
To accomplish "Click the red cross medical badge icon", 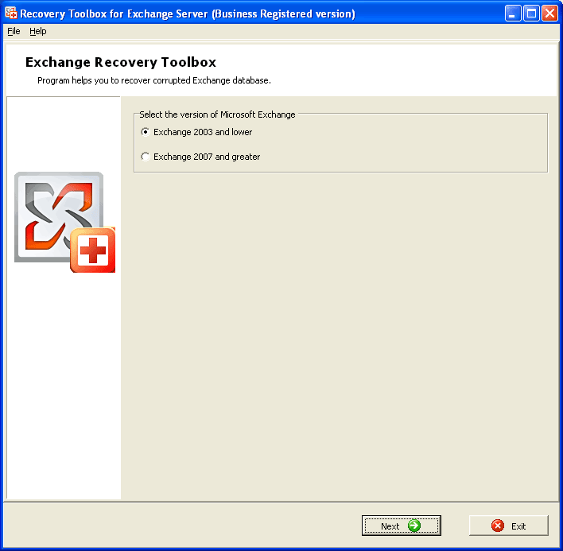I will [93, 250].
